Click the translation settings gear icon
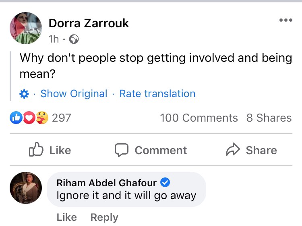302x226 pixels. (24, 94)
